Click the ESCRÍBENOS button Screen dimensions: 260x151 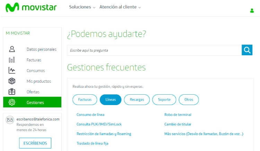click(35, 143)
